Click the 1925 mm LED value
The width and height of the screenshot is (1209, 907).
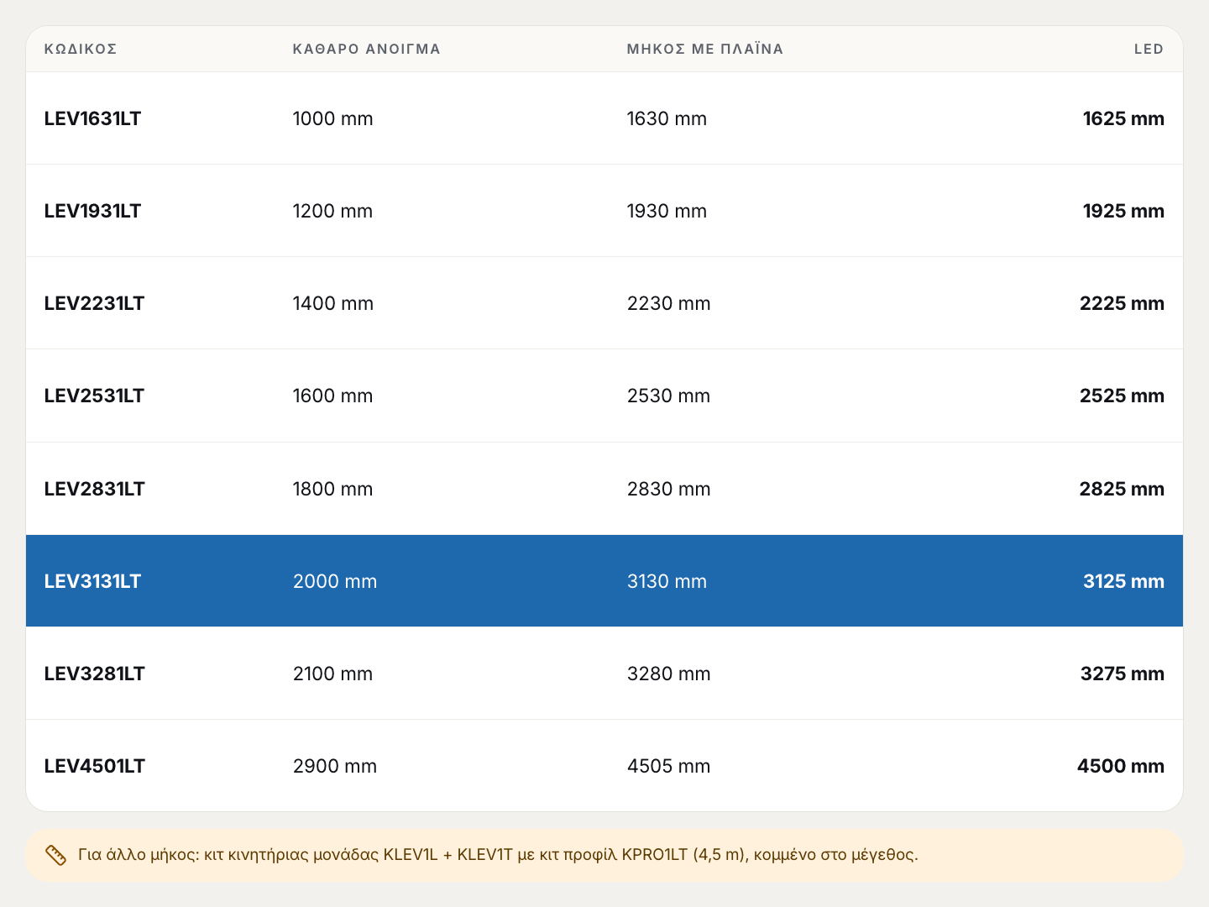1123,211
